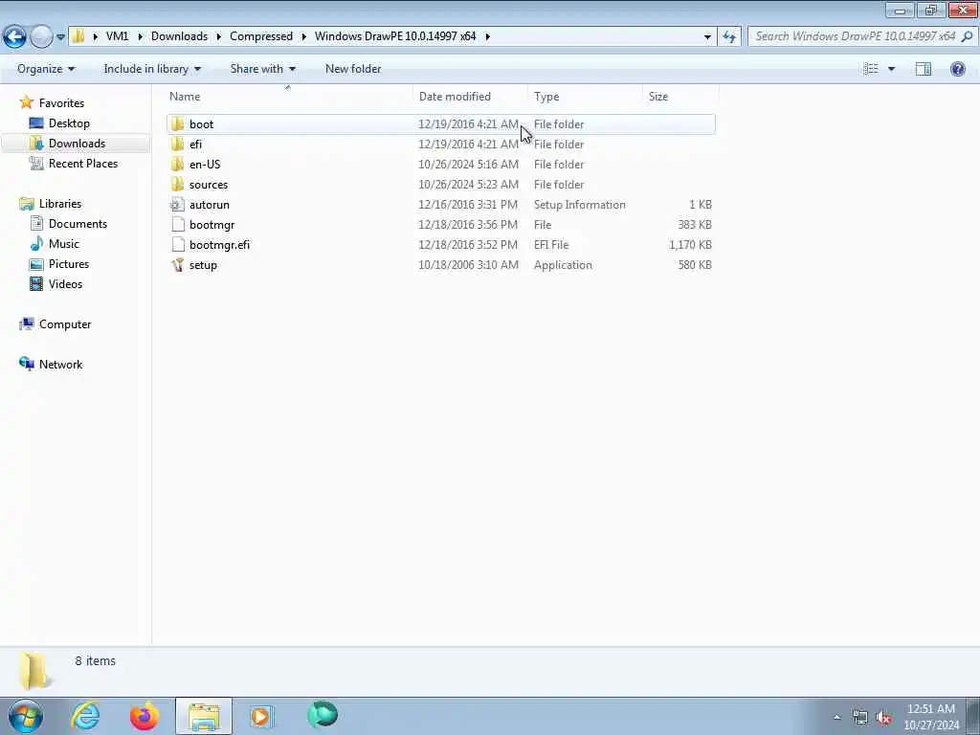Click 10/18/2006 3:10 AM date

pos(468,265)
